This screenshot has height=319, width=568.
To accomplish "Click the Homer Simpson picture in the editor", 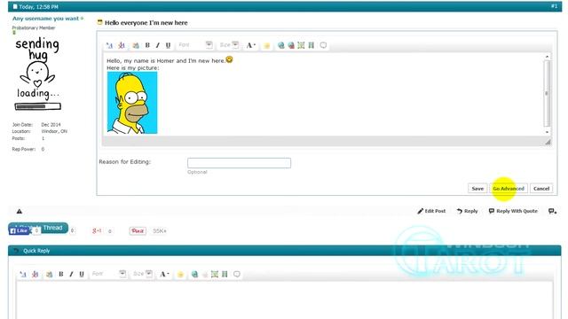I will tap(132, 103).
